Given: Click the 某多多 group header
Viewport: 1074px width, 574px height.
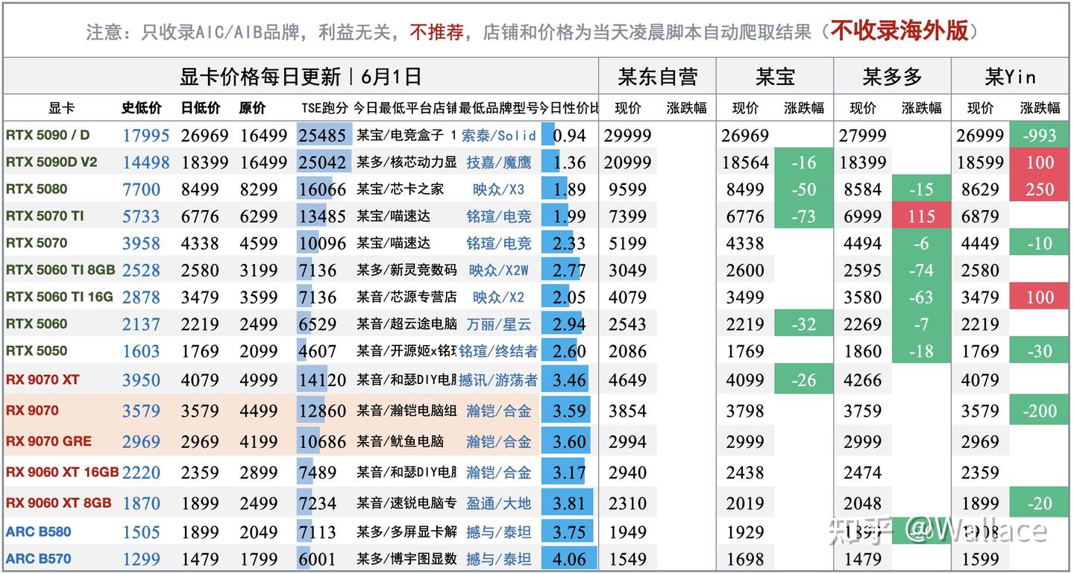Looking at the screenshot, I should tap(892, 76).
